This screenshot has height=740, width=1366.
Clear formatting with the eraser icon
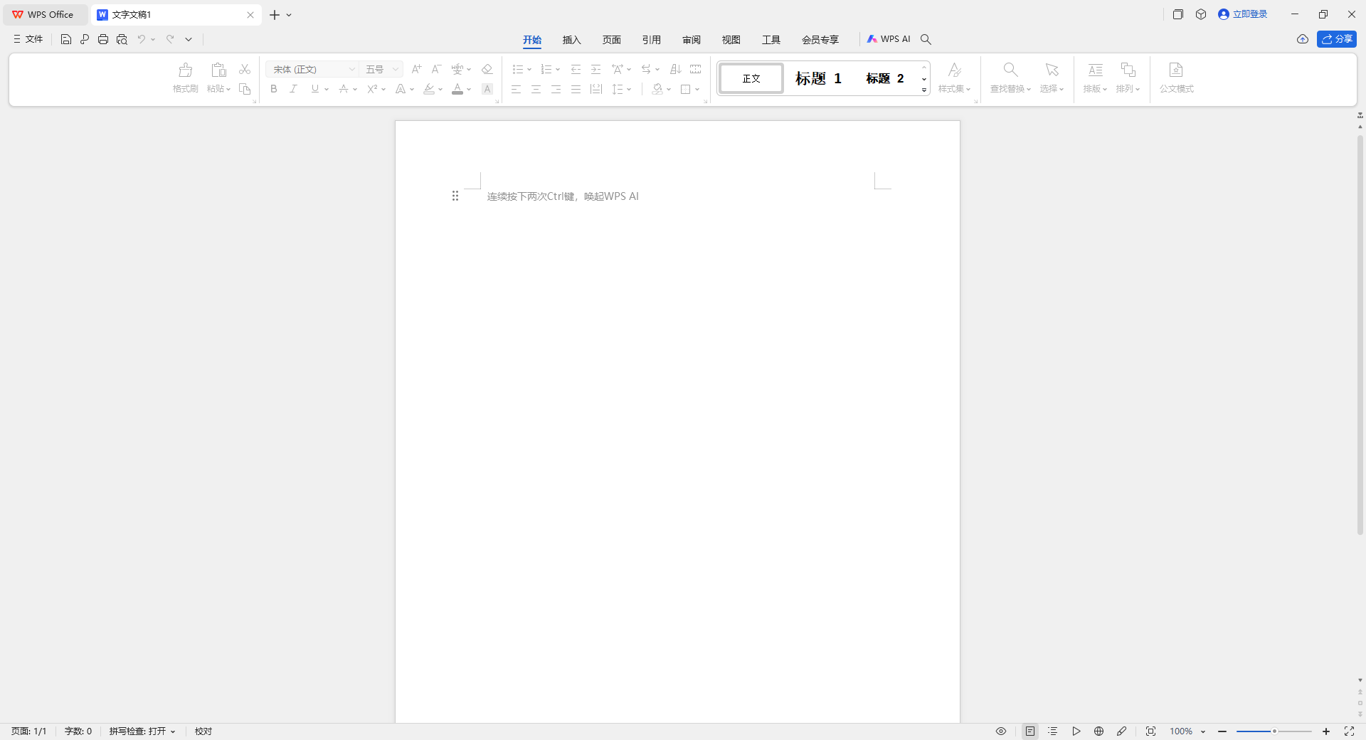[487, 69]
